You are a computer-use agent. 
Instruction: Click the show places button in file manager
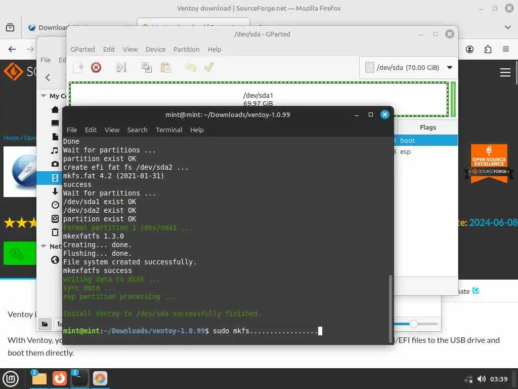click(x=45, y=324)
